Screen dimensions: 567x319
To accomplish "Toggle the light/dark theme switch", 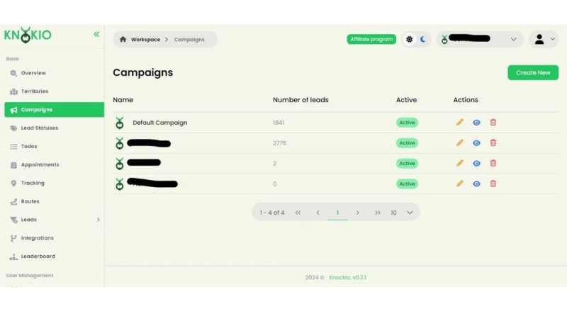I will click(x=416, y=40).
